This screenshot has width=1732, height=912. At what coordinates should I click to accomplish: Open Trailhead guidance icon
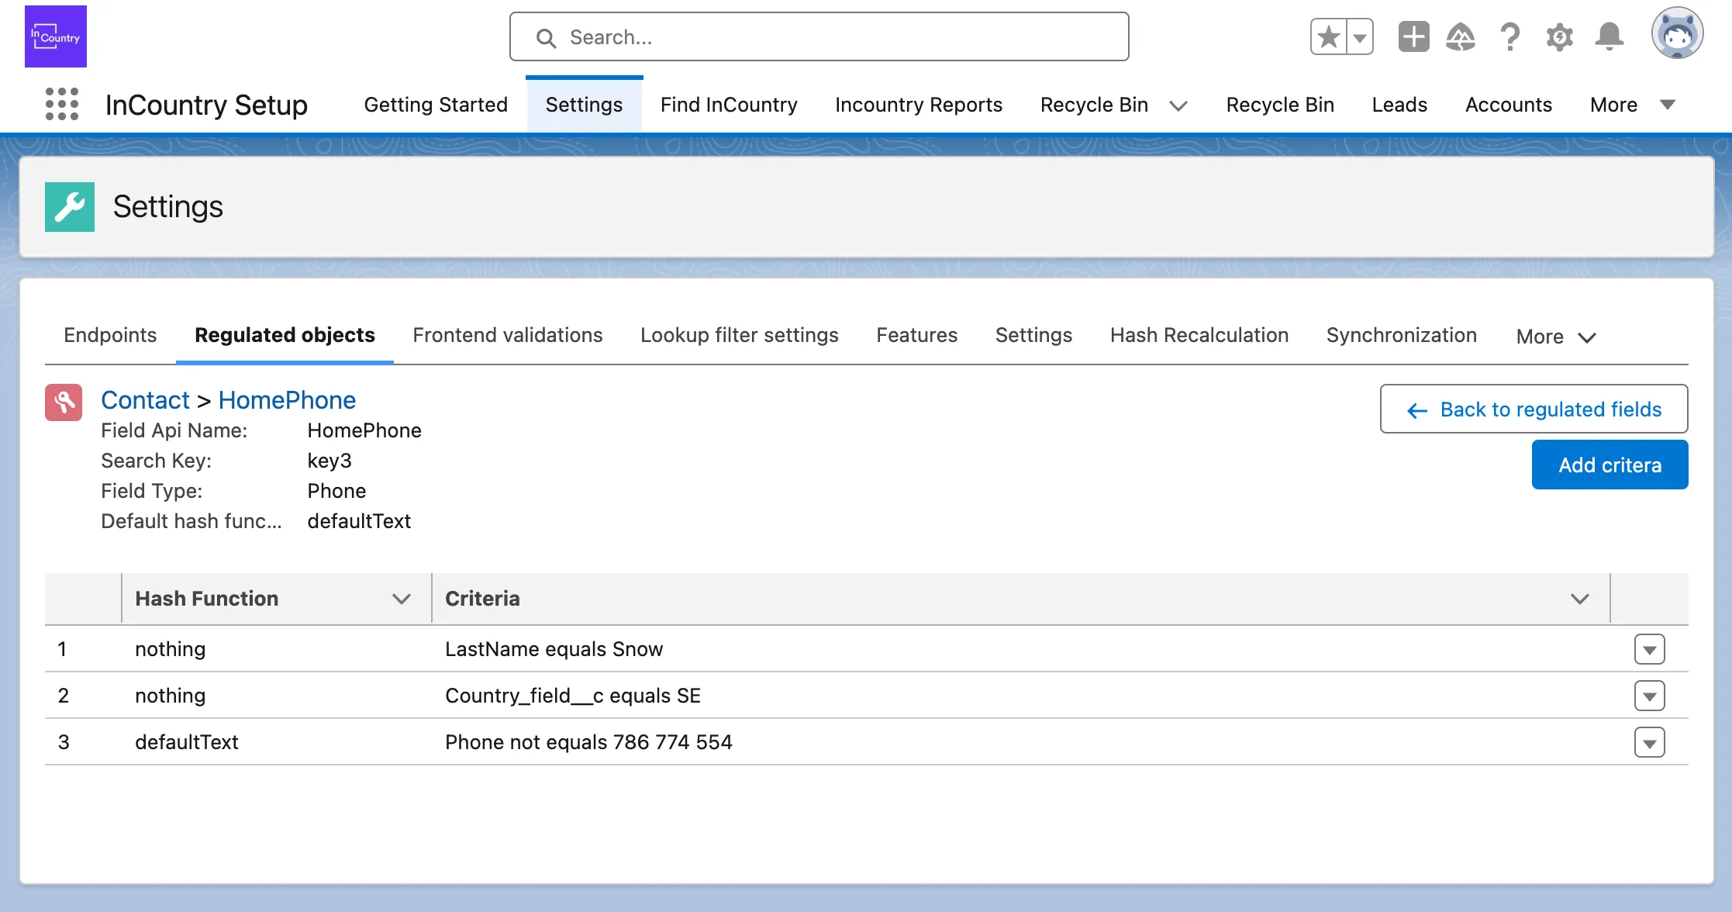tap(1461, 36)
